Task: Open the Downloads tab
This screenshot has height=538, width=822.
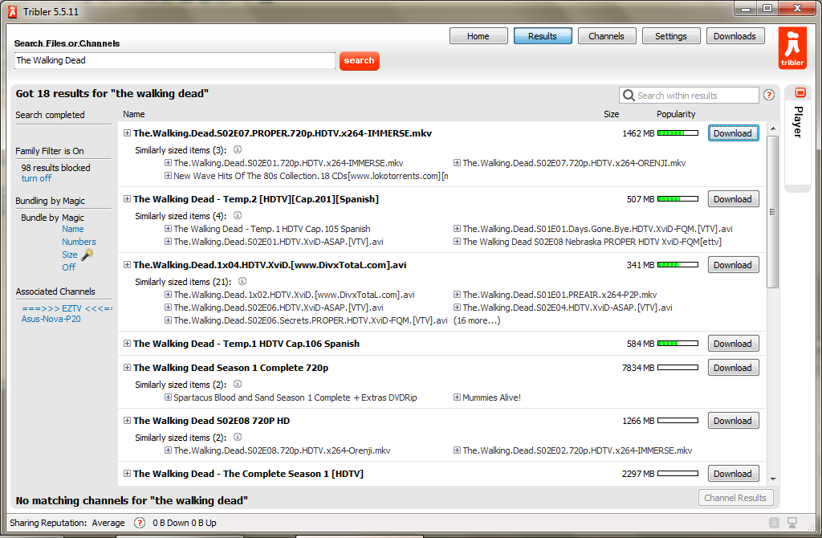Action: [735, 36]
